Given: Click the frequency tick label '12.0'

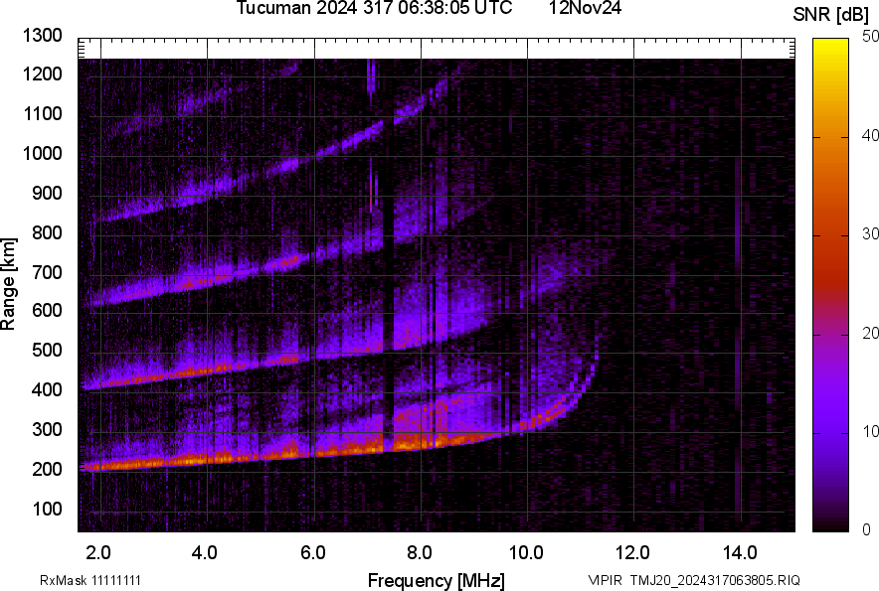Looking at the screenshot, I should (632, 553).
